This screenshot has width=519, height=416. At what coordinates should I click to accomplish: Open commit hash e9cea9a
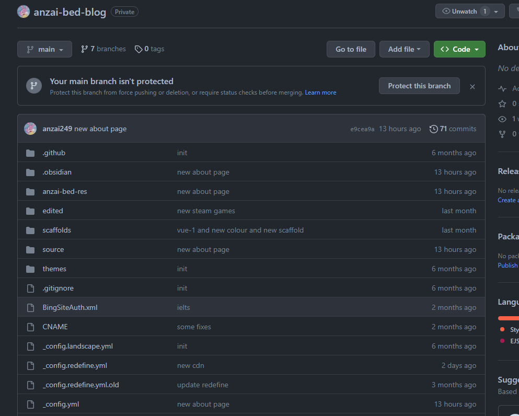pos(362,129)
